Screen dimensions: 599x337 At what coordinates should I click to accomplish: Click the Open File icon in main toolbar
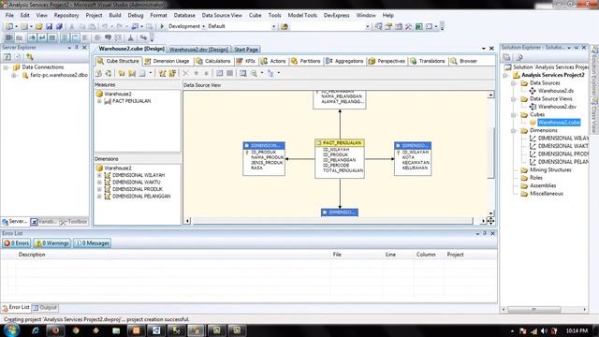(38, 26)
